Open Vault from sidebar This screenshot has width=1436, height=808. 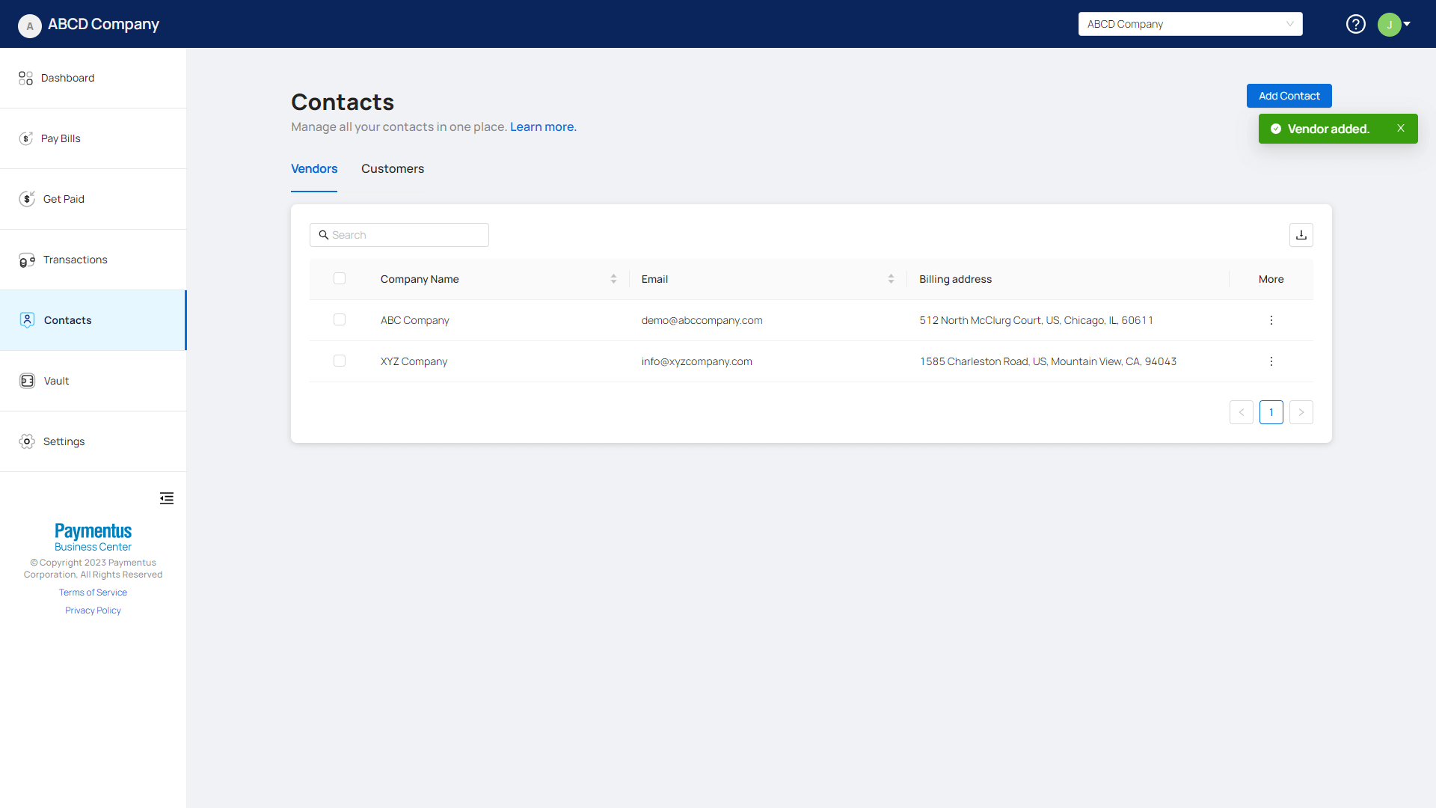[56, 381]
